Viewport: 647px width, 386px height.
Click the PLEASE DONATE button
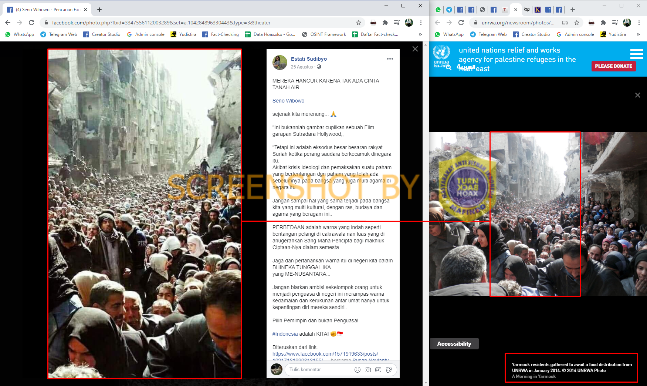(x=613, y=66)
